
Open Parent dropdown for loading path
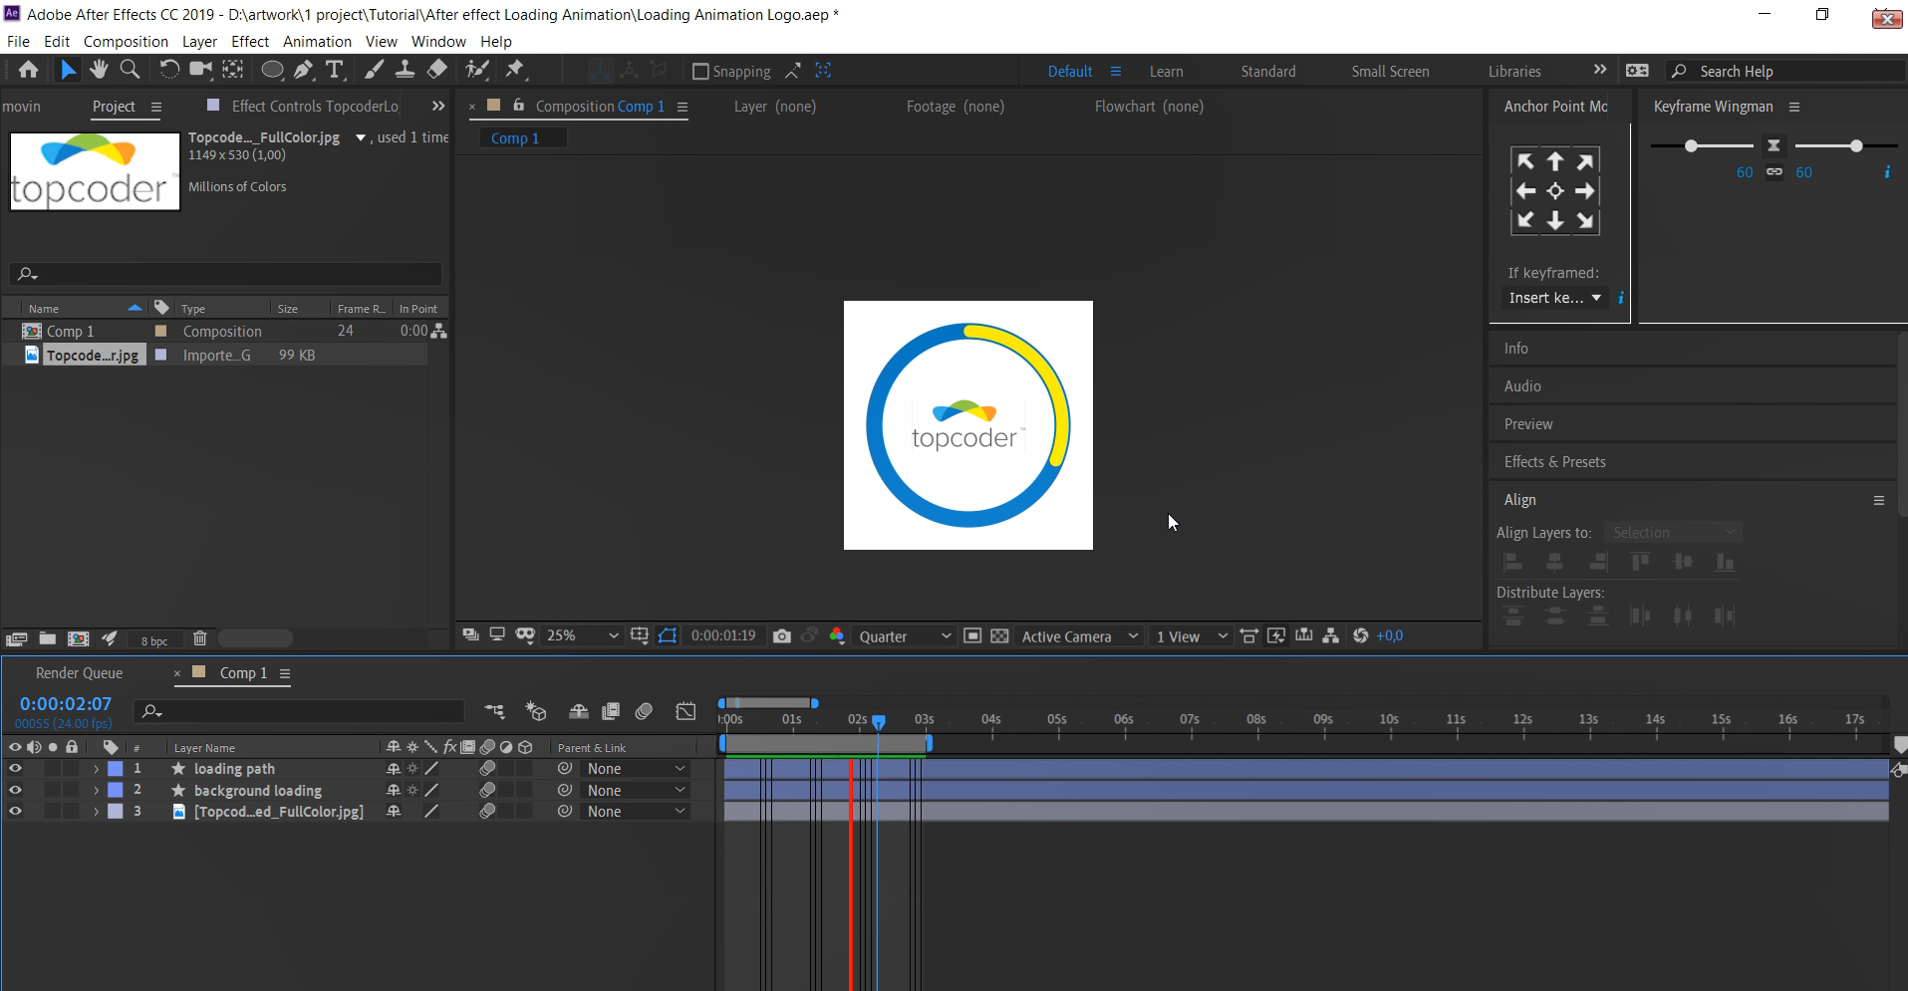636,768
